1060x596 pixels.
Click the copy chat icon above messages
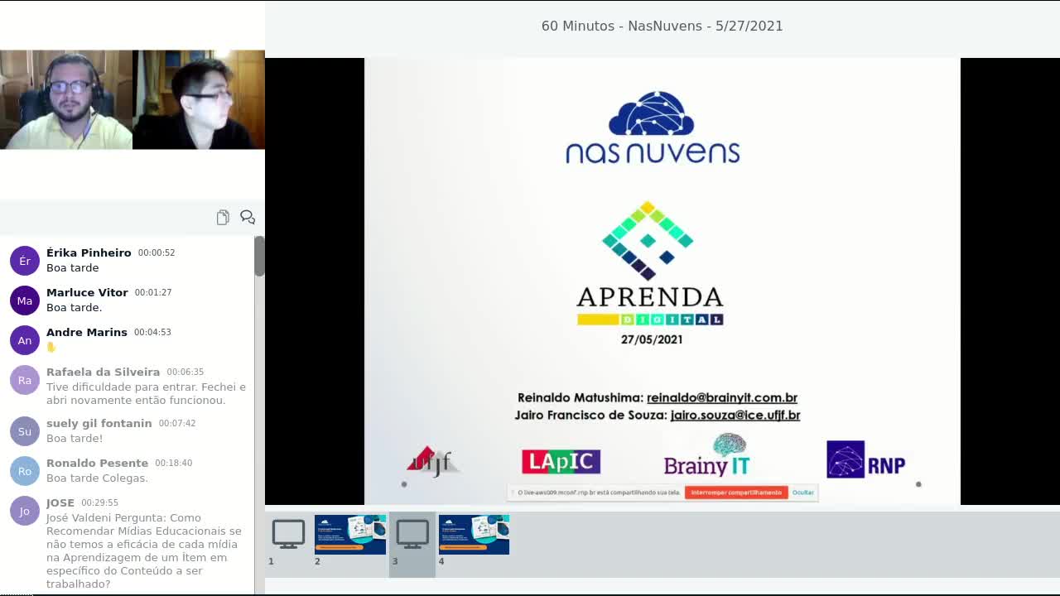coord(223,217)
